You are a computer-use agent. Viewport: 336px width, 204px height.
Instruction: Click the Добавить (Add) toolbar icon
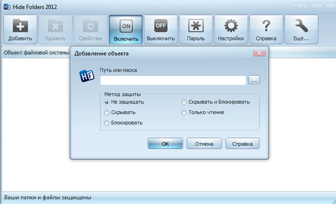point(20,29)
